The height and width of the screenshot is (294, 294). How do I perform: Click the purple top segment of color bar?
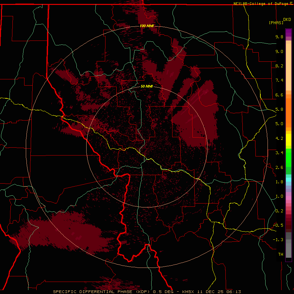pyautogui.click(x=288, y=33)
